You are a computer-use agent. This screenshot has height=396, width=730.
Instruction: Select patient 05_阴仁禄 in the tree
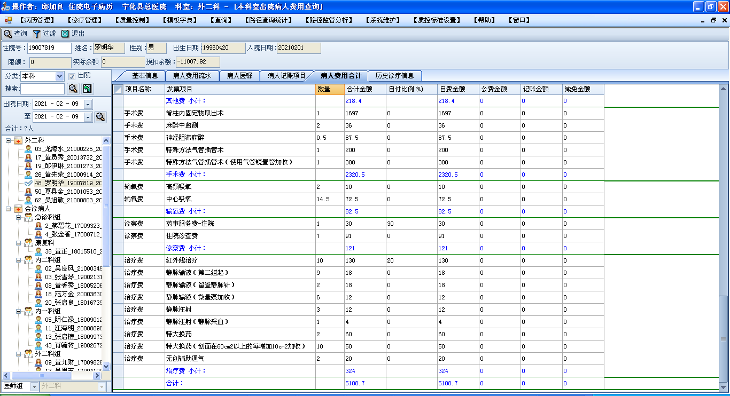click(x=73, y=320)
